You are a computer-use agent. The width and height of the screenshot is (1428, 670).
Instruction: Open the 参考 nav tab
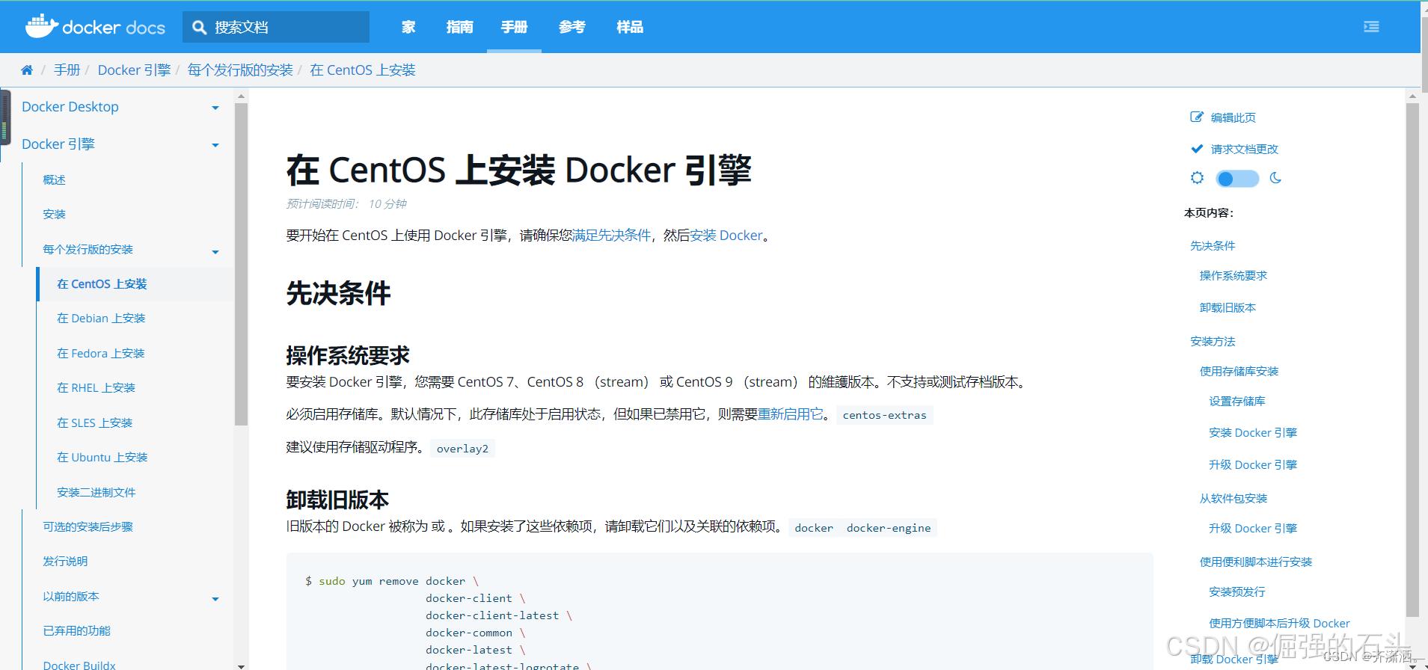tap(572, 27)
